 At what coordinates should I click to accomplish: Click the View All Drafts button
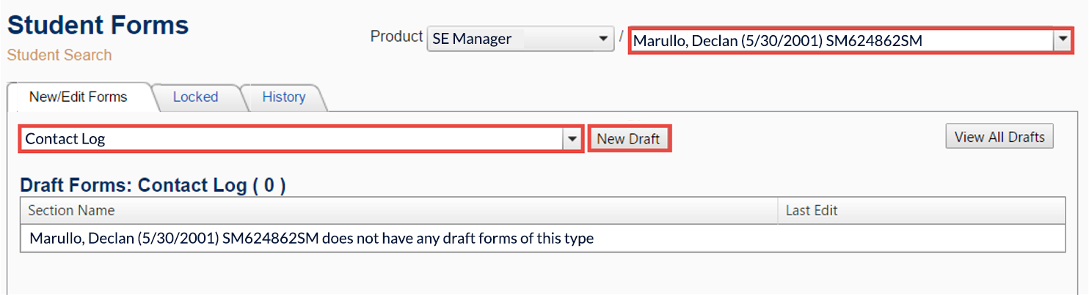point(999,137)
